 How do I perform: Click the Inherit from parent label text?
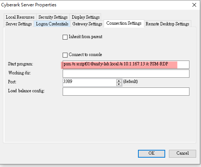(85, 37)
